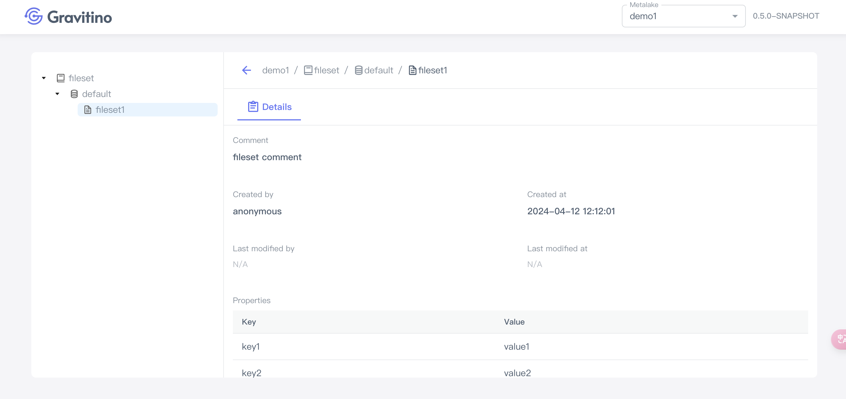The image size is (846, 399).
Task: Click the 0.5.0-SNAPSHOT version label
Action: [786, 16]
